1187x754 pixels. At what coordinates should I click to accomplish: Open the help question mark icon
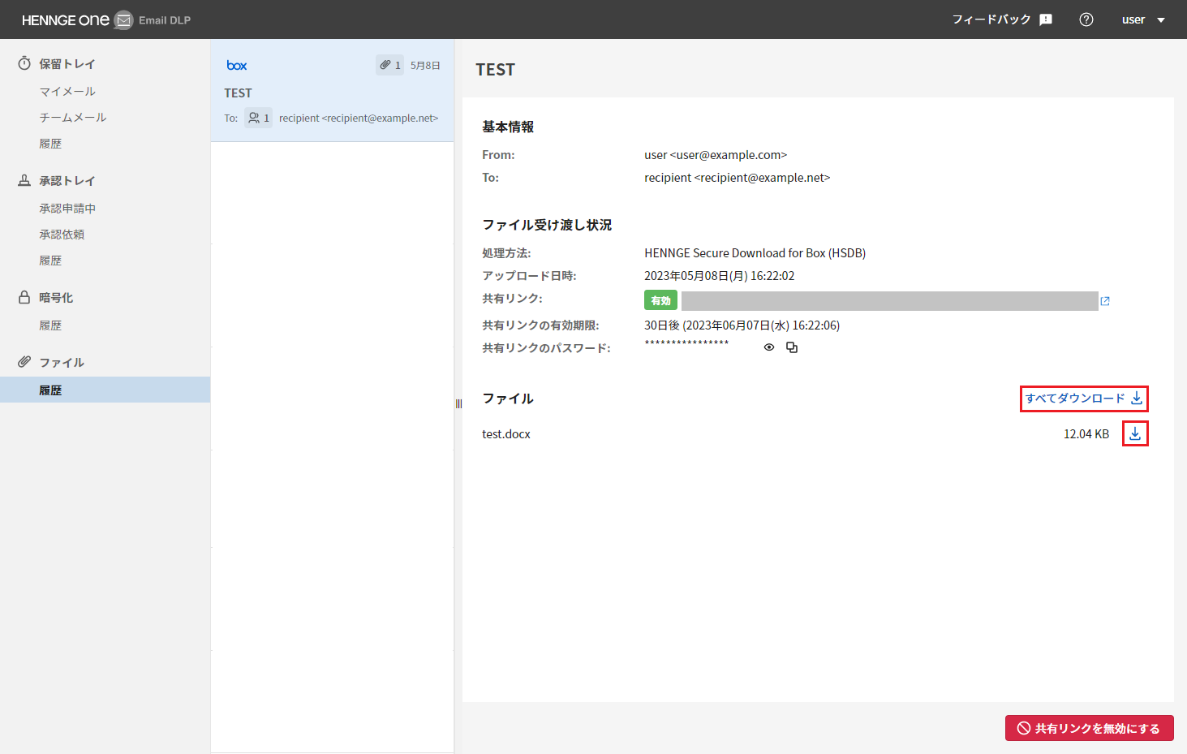[1086, 19]
